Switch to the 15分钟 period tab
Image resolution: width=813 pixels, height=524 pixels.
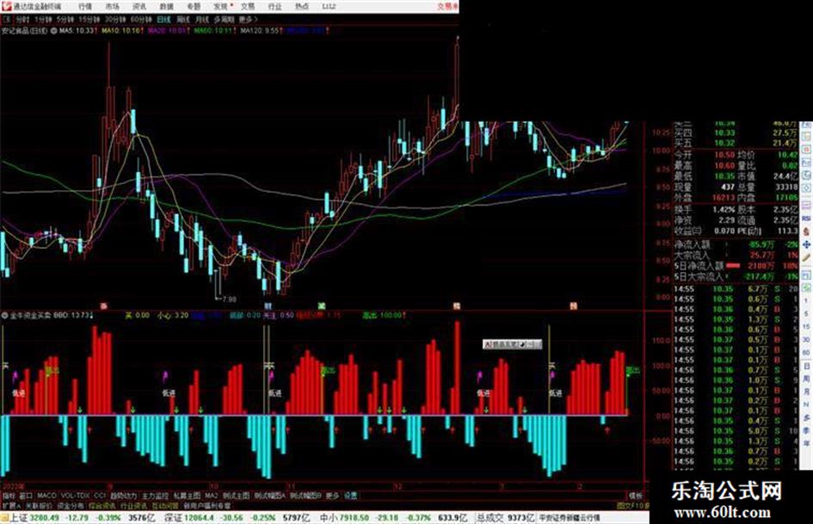pos(89,19)
